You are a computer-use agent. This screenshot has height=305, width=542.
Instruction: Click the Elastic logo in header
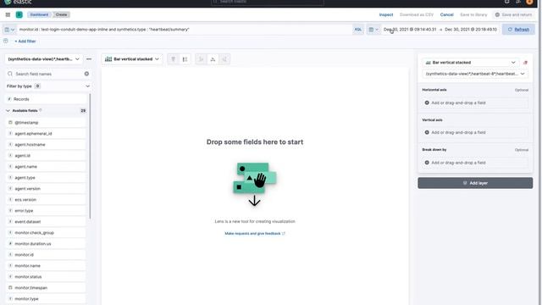[x=18, y=2]
